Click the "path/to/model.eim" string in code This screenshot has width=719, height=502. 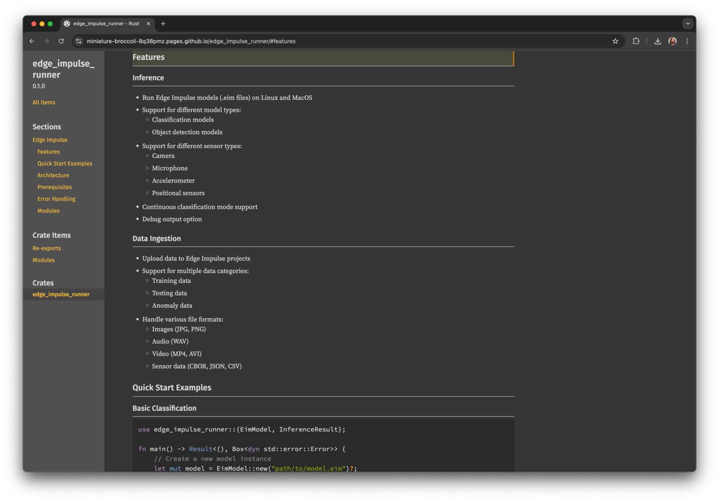pos(309,468)
